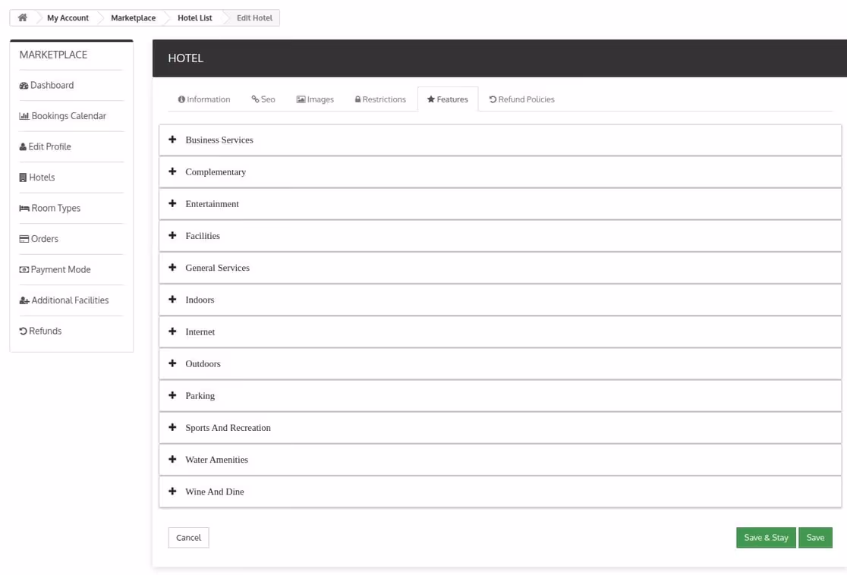The image size is (847, 575).
Task: Click the Bookings Calendar chart icon
Action: tap(24, 116)
